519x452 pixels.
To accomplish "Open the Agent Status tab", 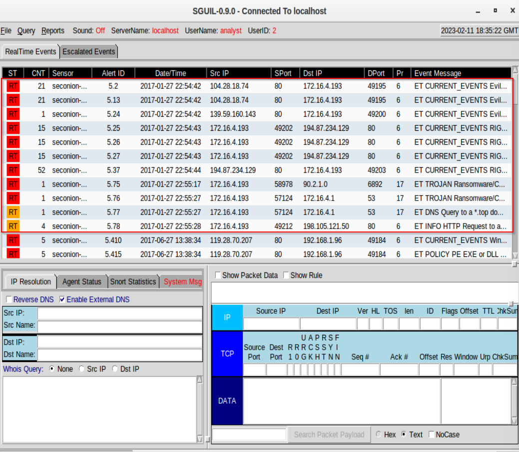I will click(x=81, y=281).
